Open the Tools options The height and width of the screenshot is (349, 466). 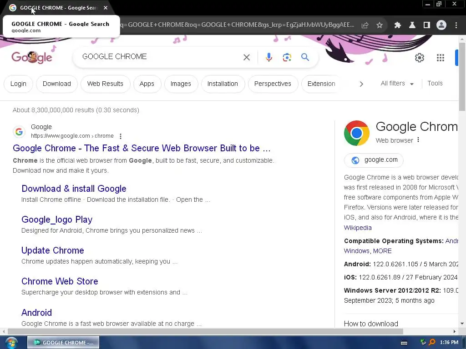(x=435, y=84)
